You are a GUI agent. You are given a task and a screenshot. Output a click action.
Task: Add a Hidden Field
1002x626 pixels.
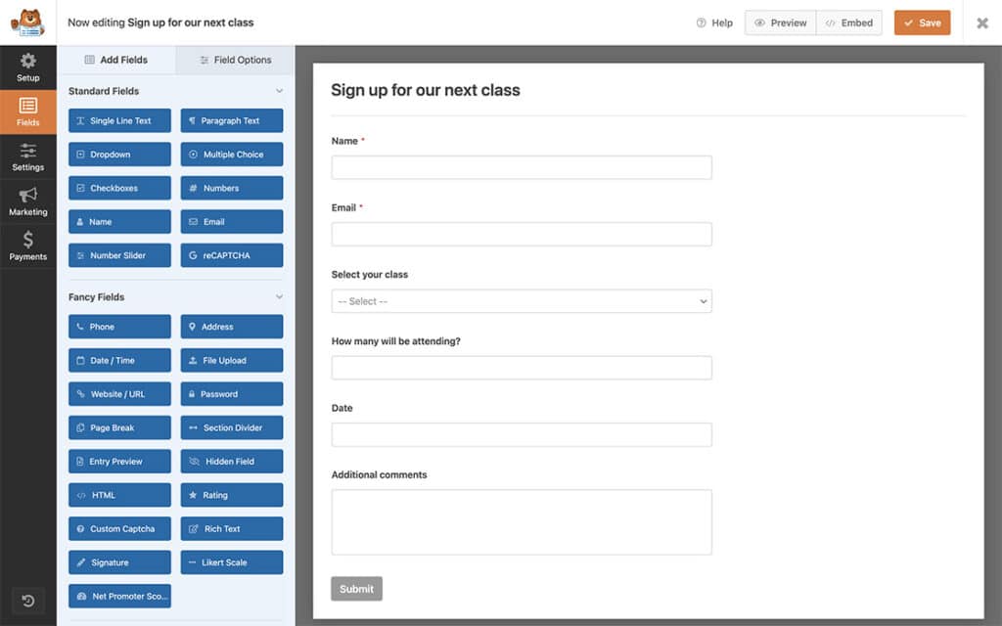[x=231, y=462]
